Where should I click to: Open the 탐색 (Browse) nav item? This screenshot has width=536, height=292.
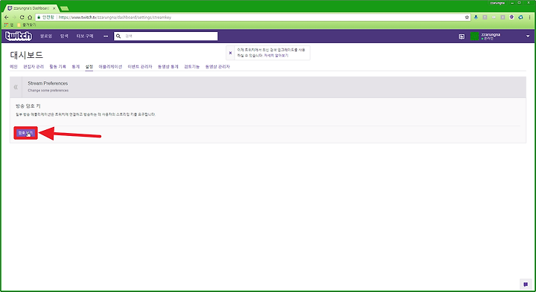64,36
